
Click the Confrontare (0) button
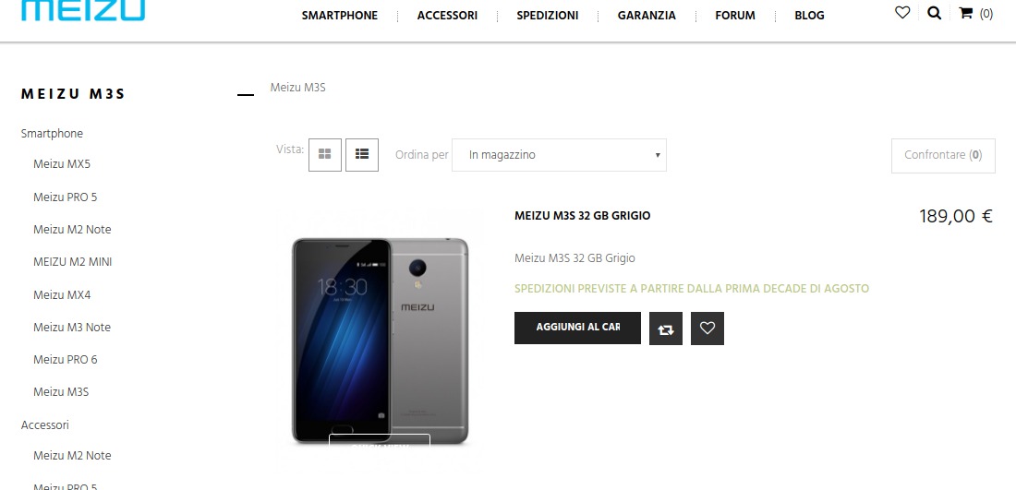943,156
